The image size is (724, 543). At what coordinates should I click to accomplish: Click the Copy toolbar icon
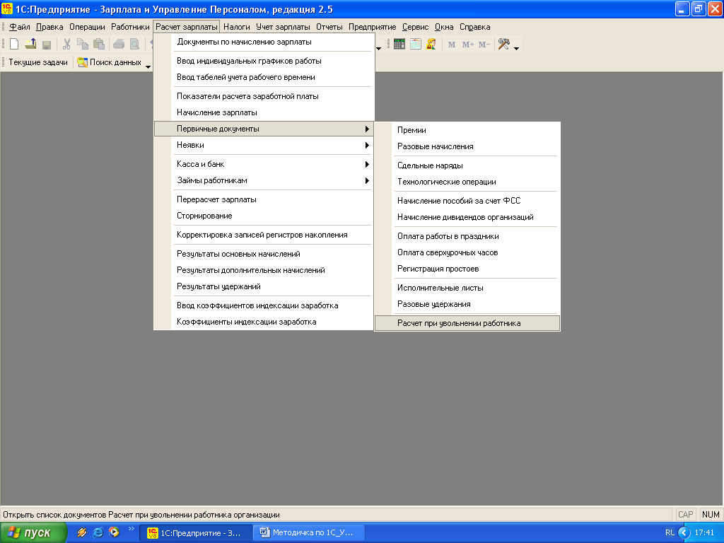[x=83, y=45]
